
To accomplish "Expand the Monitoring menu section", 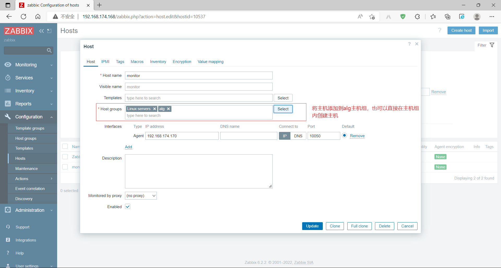I will [52, 65].
